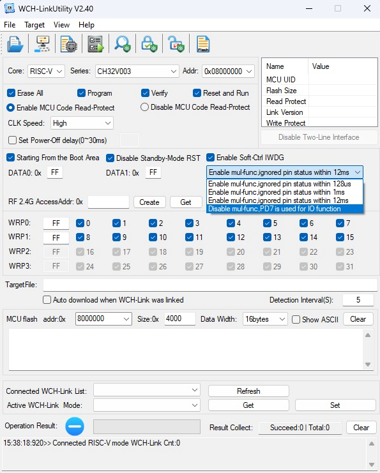Open the MCU flash addr 8000000 dropdown
The height and width of the screenshot is (473, 380).
(103, 319)
